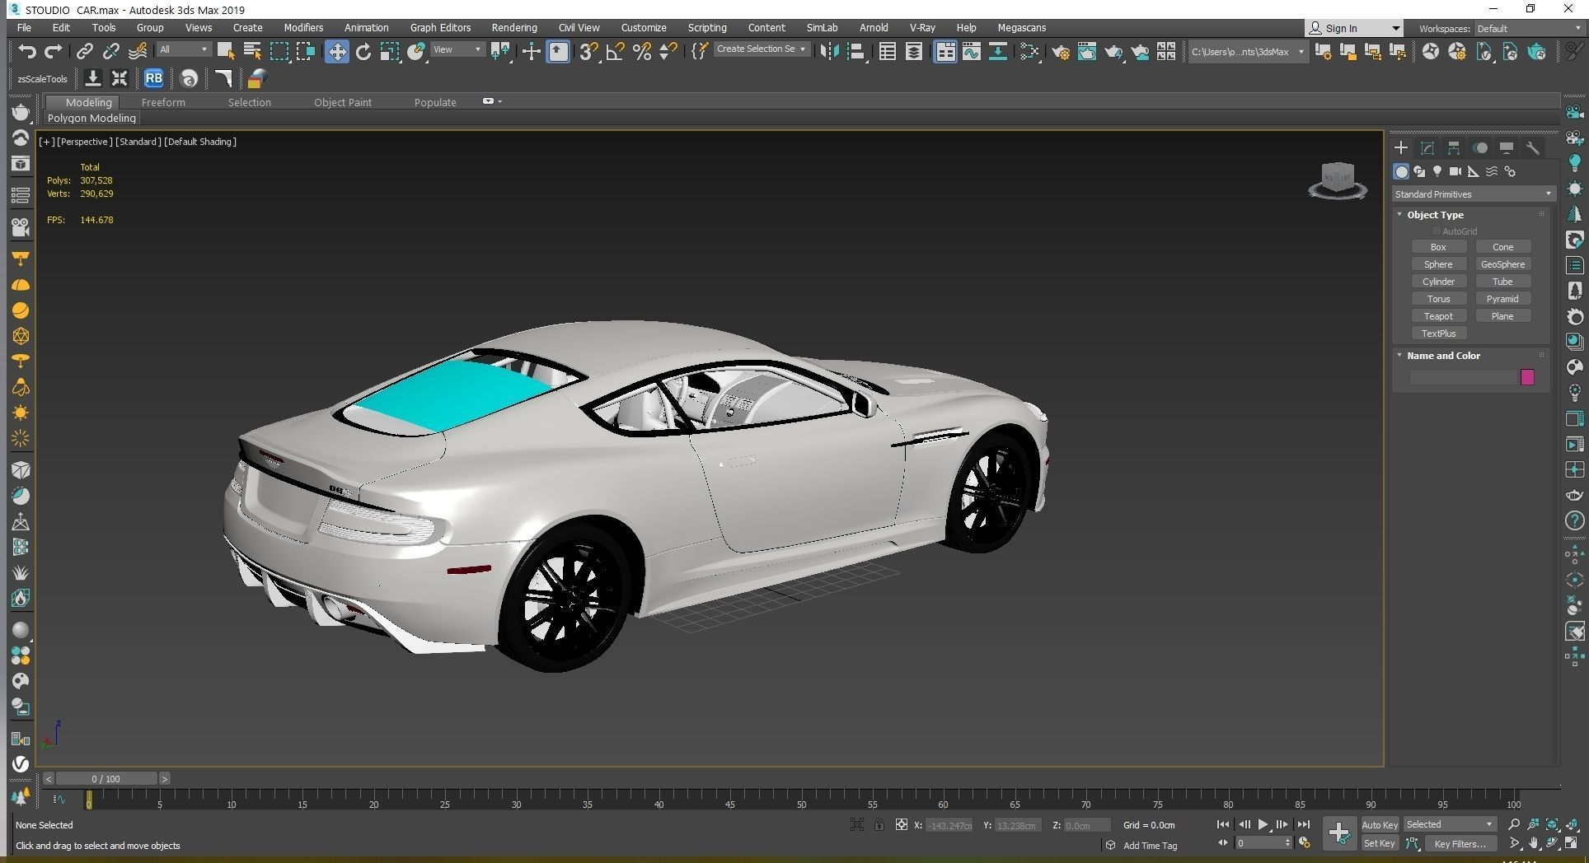
Task: Open the Modify command panel tab
Action: coord(1427,148)
